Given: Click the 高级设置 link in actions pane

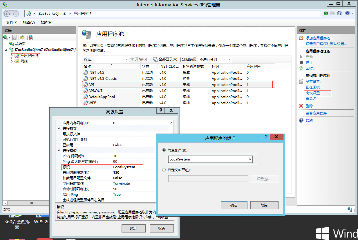Looking at the screenshot, I should (x=314, y=93).
